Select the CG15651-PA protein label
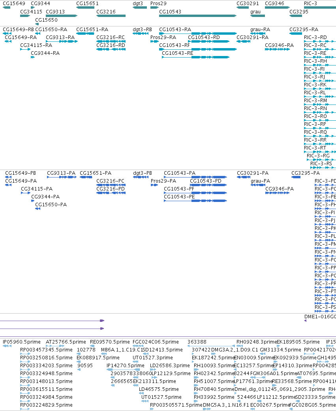This screenshot has width=336, height=411. 96,173
